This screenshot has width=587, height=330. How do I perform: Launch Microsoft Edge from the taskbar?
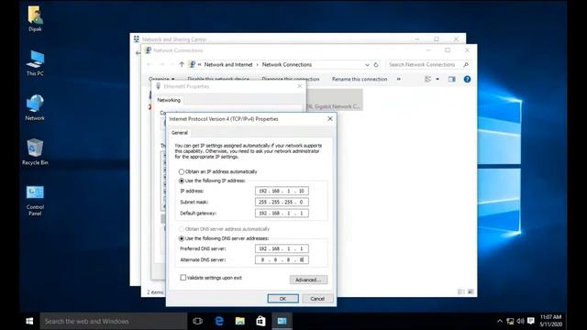219,321
